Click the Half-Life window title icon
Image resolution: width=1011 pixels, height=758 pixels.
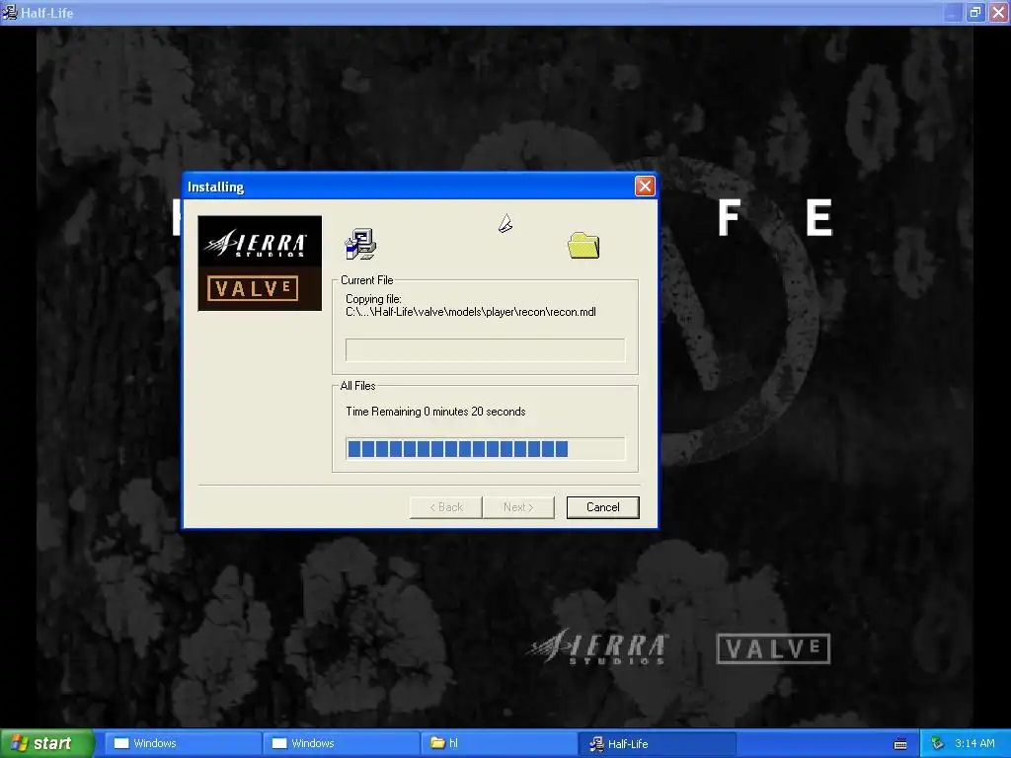click(10, 12)
